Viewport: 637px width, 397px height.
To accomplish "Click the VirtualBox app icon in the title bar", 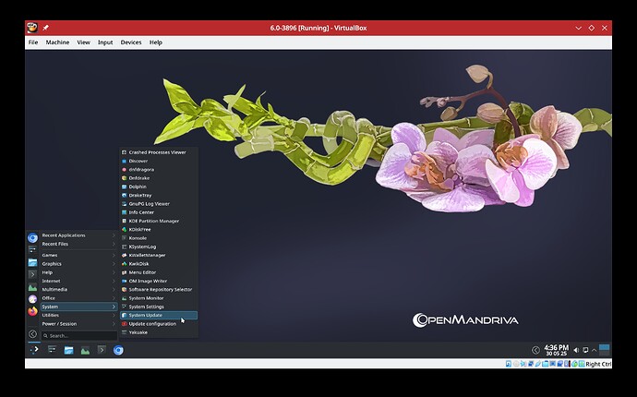I will point(32,28).
